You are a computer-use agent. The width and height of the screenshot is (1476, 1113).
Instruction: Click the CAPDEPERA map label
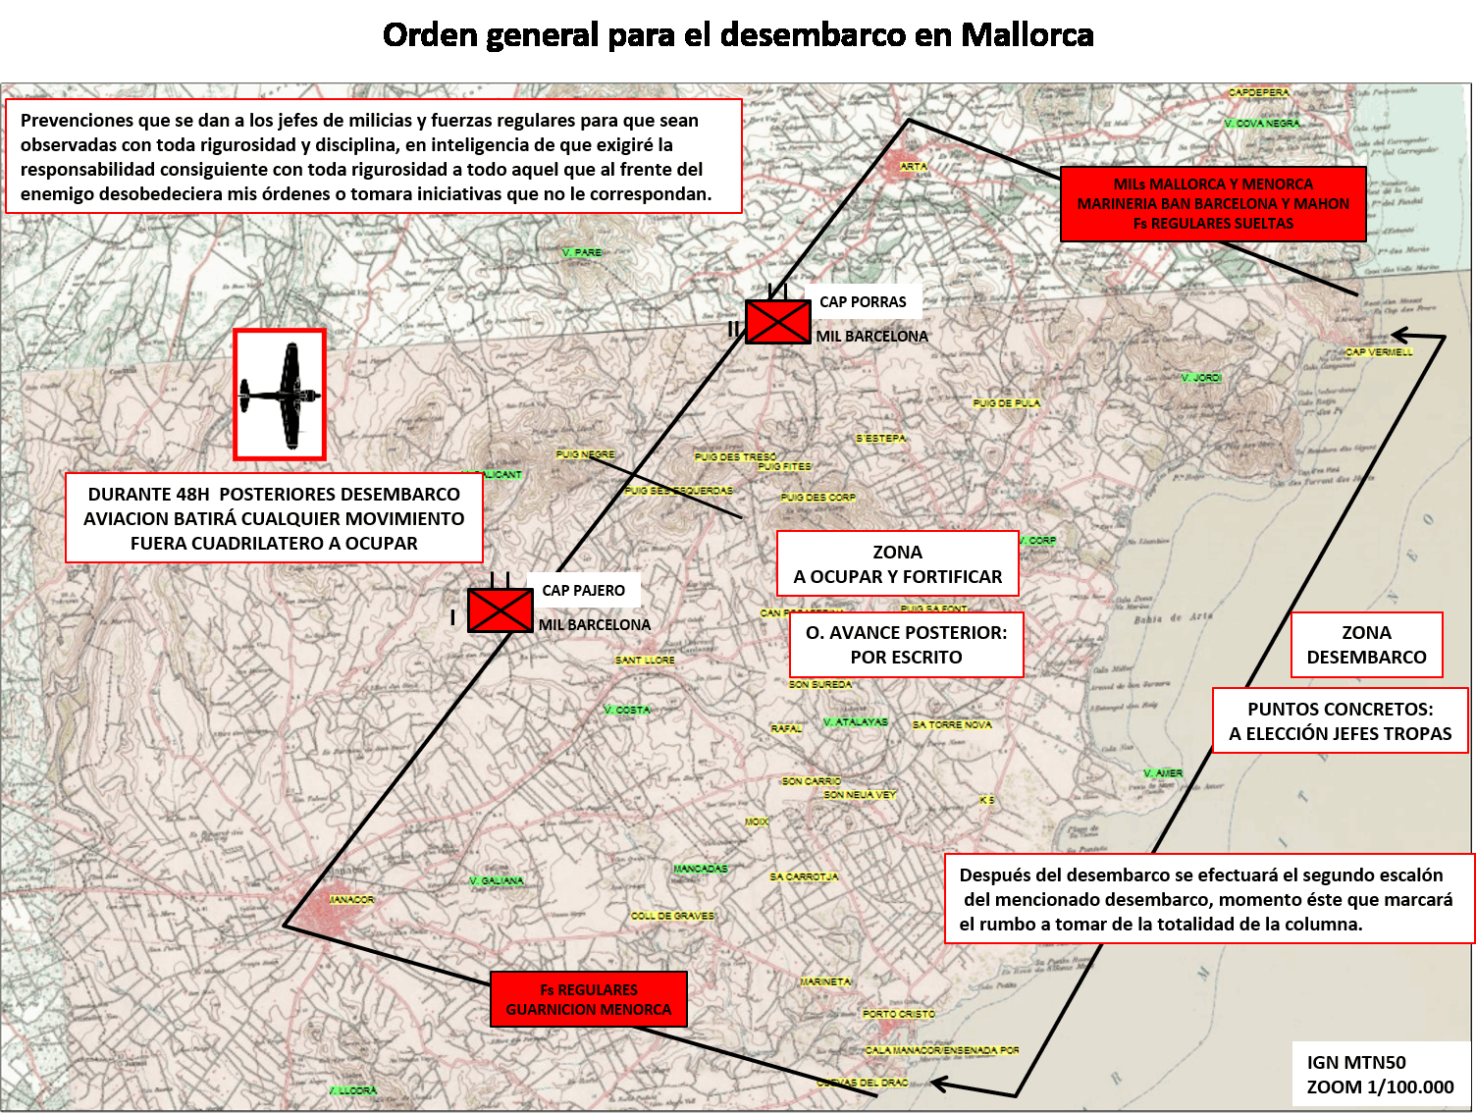[1259, 92]
